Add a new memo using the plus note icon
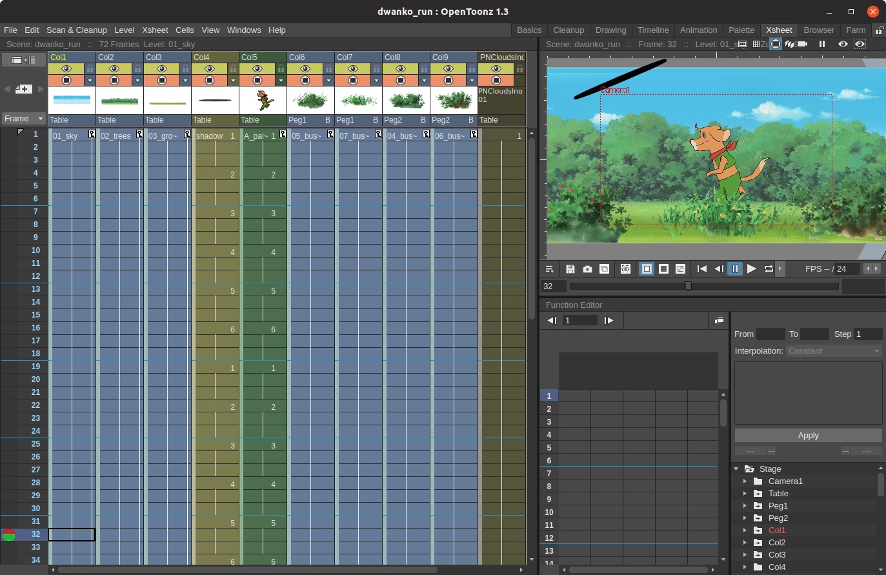 coord(24,89)
